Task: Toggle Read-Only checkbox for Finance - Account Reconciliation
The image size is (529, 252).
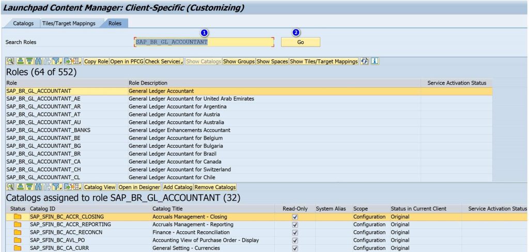Action: (x=295, y=232)
